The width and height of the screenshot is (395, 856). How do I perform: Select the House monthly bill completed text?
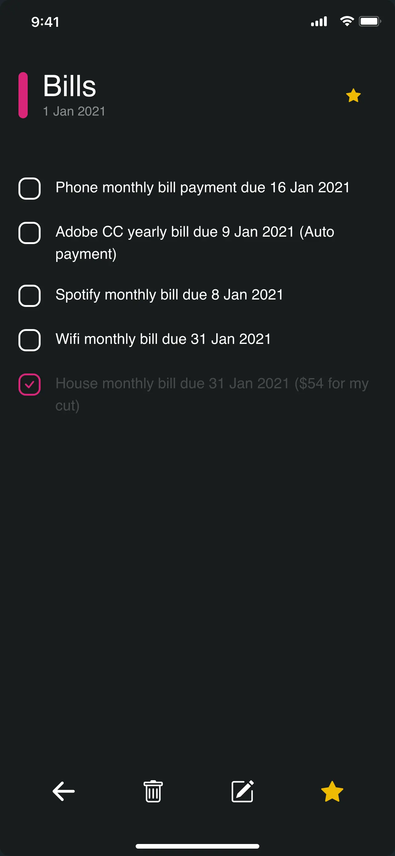click(x=212, y=384)
